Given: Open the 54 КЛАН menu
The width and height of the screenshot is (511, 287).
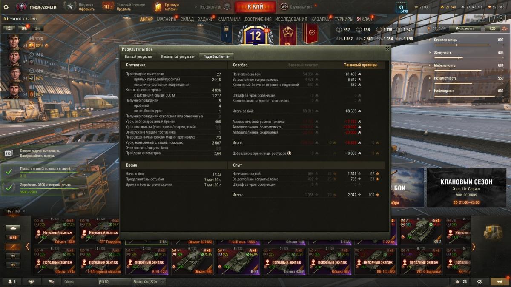Looking at the screenshot, I should pos(364,19).
